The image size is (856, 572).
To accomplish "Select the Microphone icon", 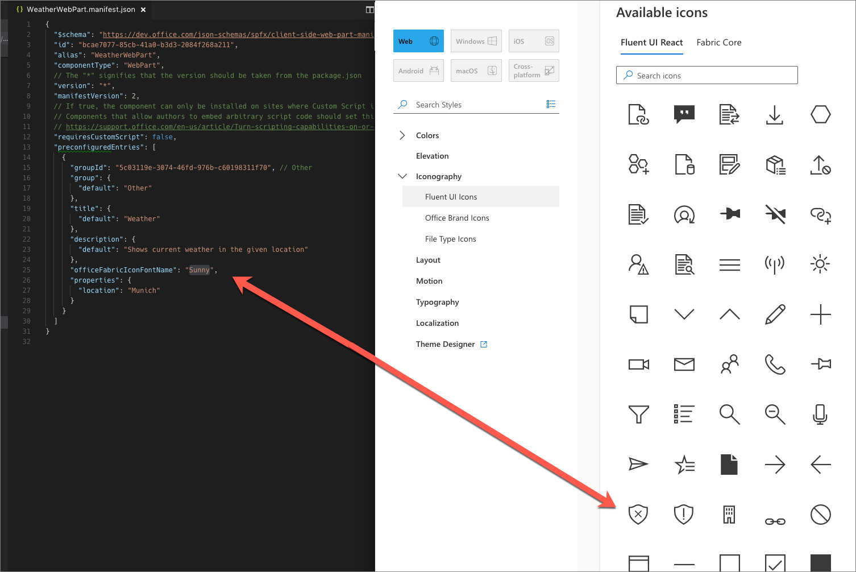I will [x=820, y=414].
